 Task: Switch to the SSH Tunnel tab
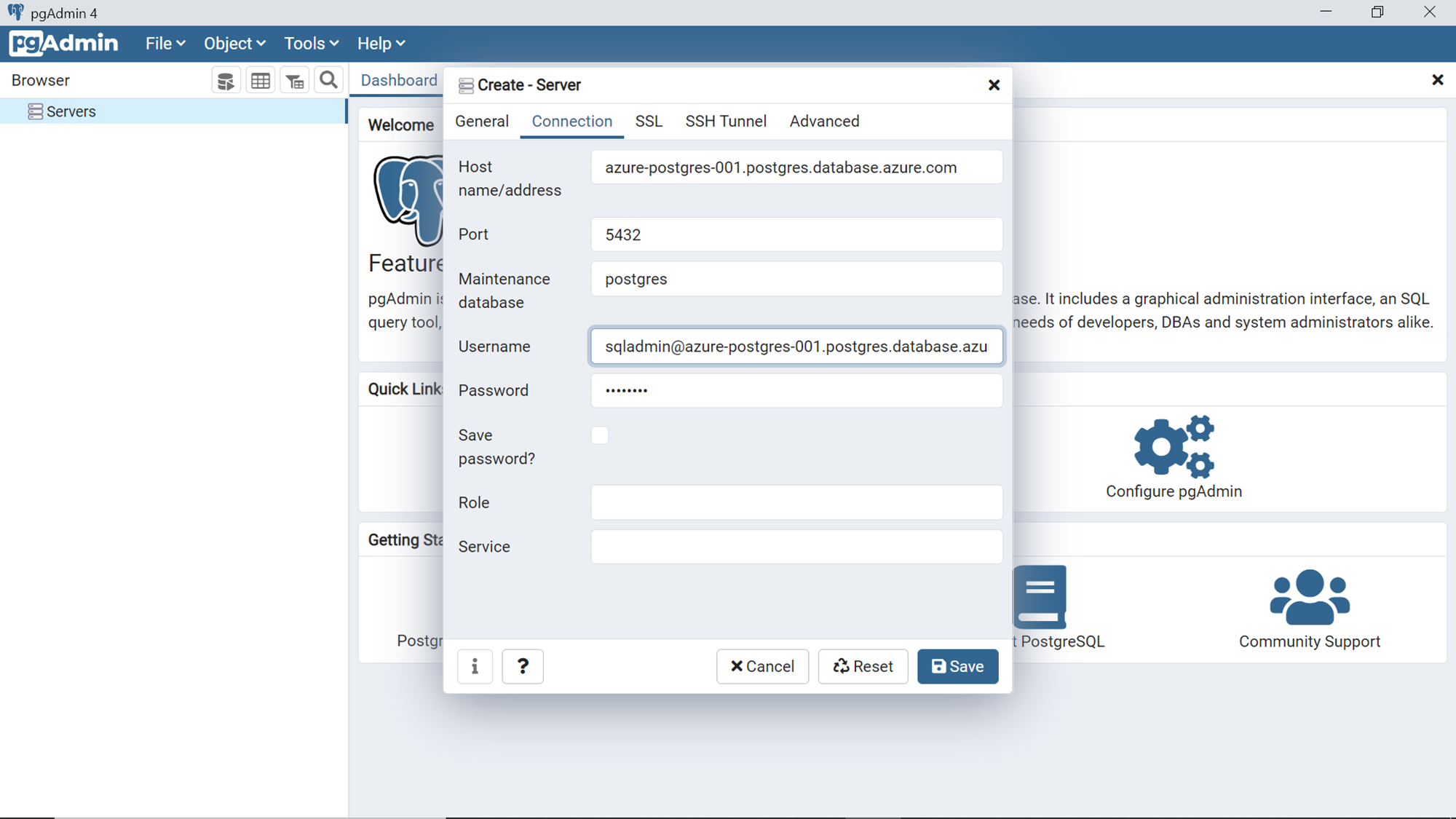tap(725, 122)
